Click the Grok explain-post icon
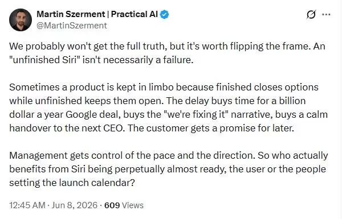This screenshot has height=219, width=342. (x=311, y=15)
